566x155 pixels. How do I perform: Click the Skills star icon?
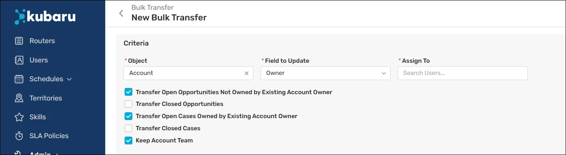[x=19, y=117]
